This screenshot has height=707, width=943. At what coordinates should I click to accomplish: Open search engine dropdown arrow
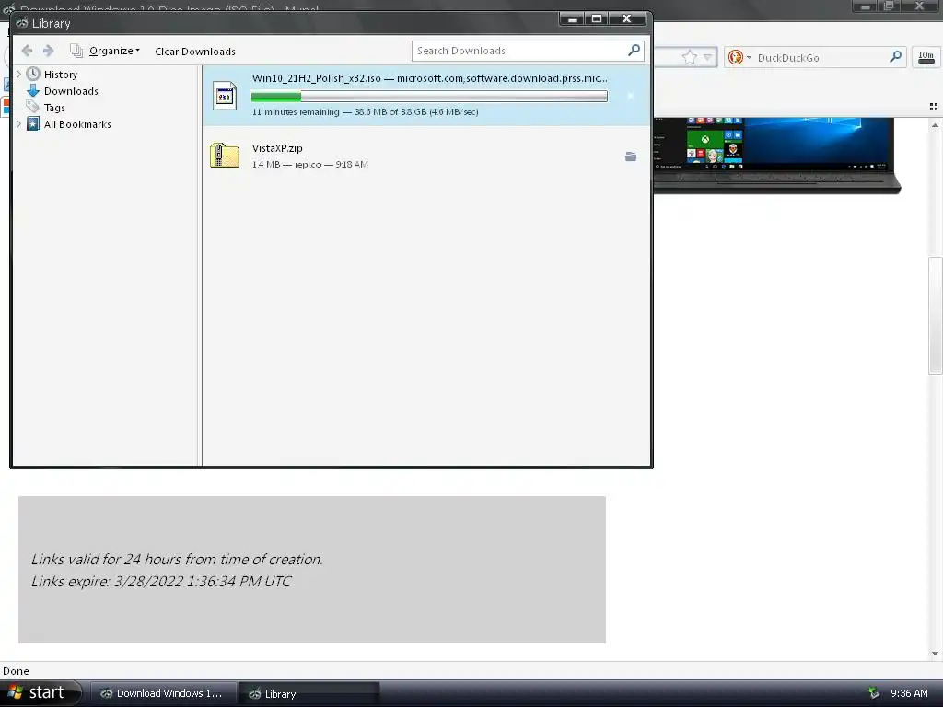pos(749,58)
